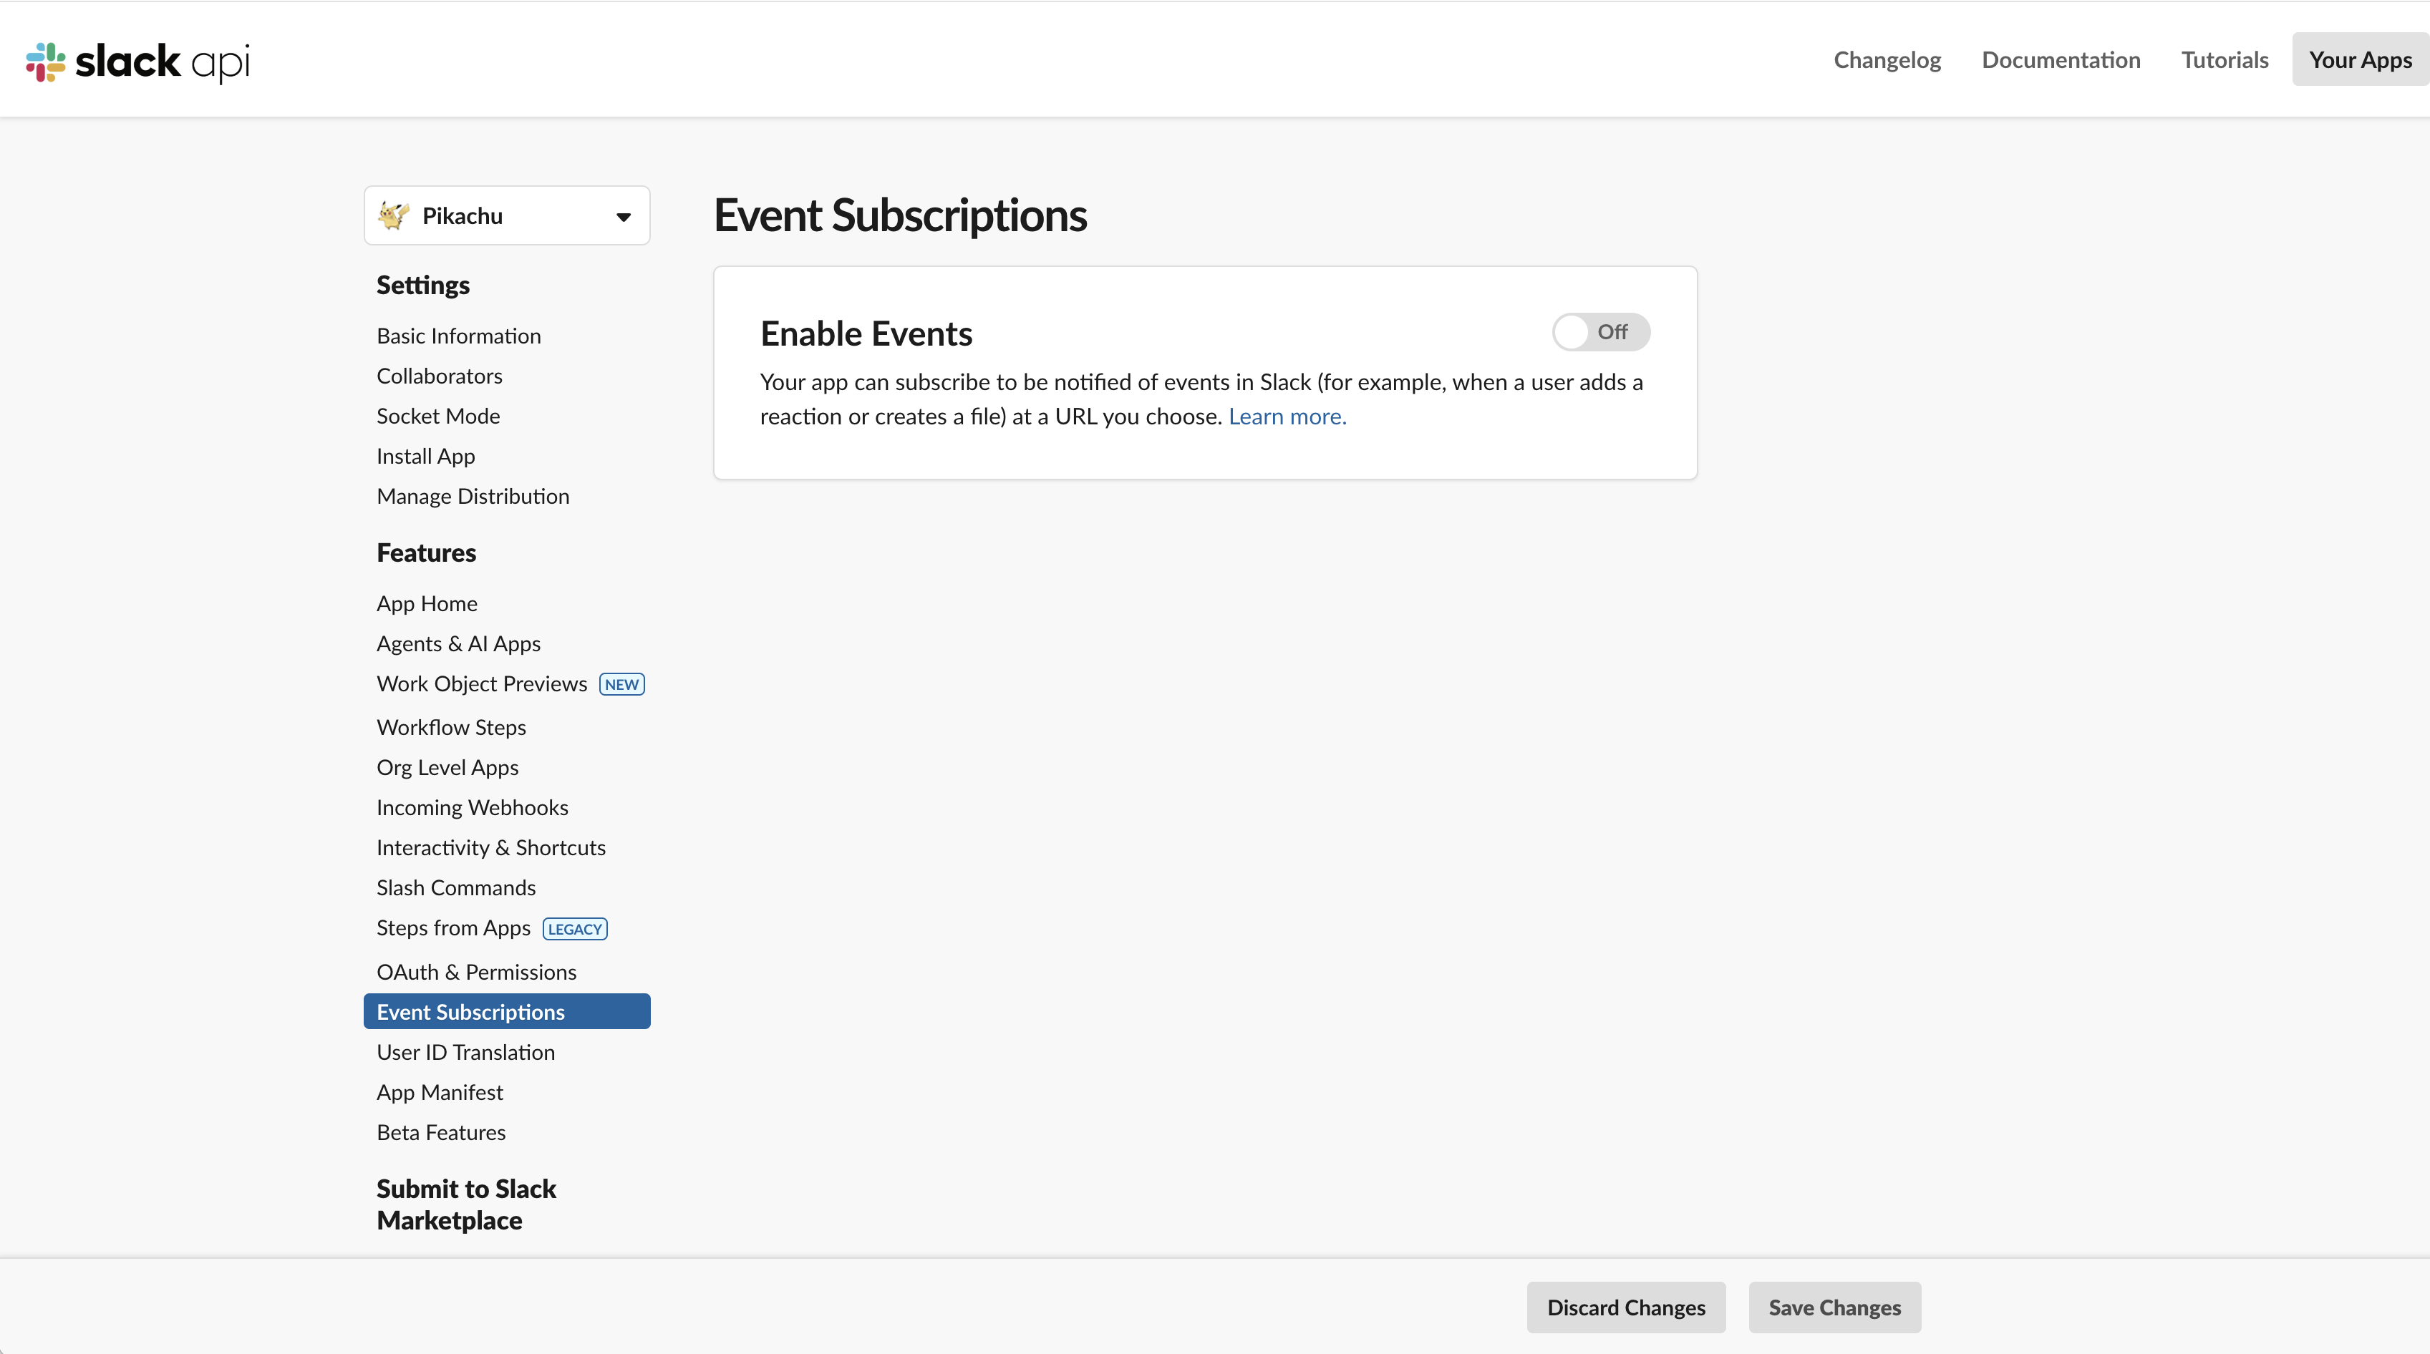Toggle the Enable Events switch on
Image resolution: width=2430 pixels, height=1354 pixels.
tap(1601, 332)
